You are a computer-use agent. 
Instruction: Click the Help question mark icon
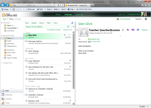(146, 19)
